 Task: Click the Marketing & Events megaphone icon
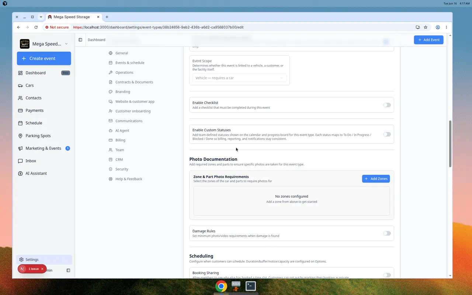[20, 148]
